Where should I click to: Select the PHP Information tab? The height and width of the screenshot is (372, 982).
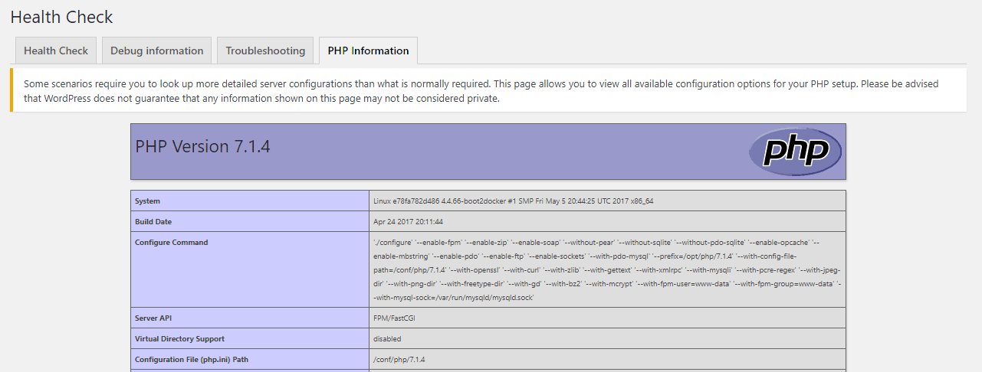pos(368,51)
